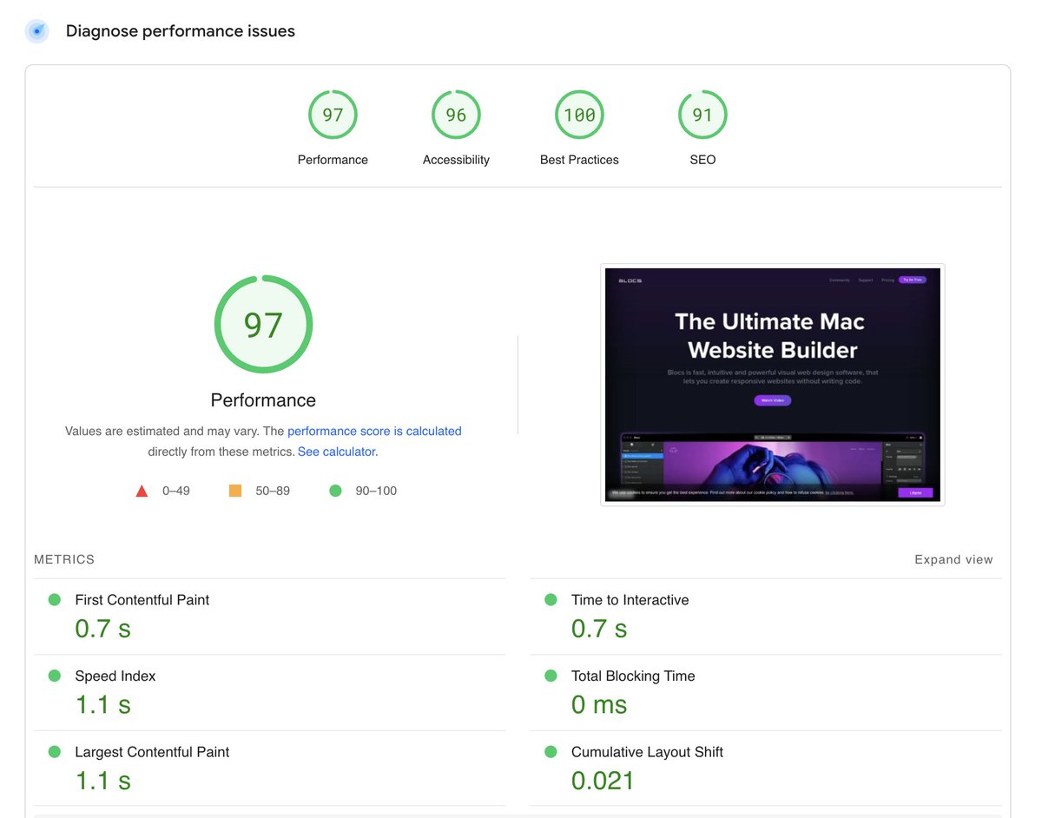Click the orange square legend marker
The width and height of the screenshot is (1042, 818).
[234, 490]
